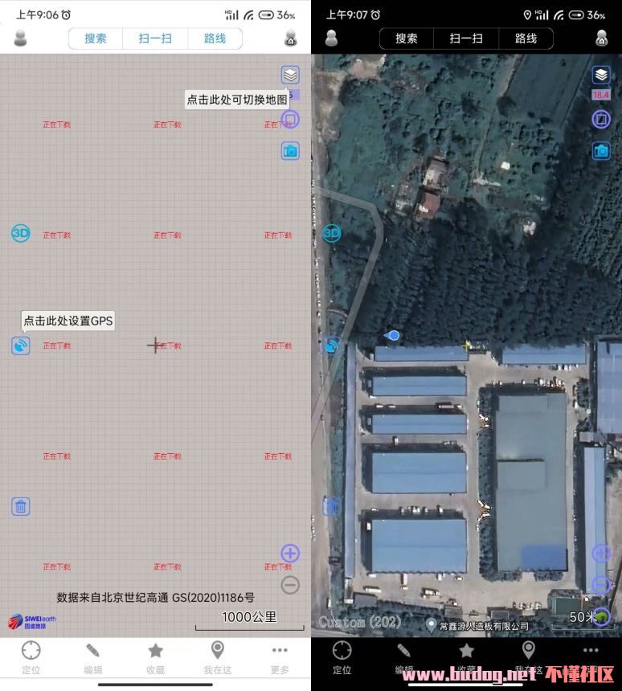The height and width of the screenshot is (691, 622).
Task: Select the 搜索 tab in left screen
Action: (96, 39)
